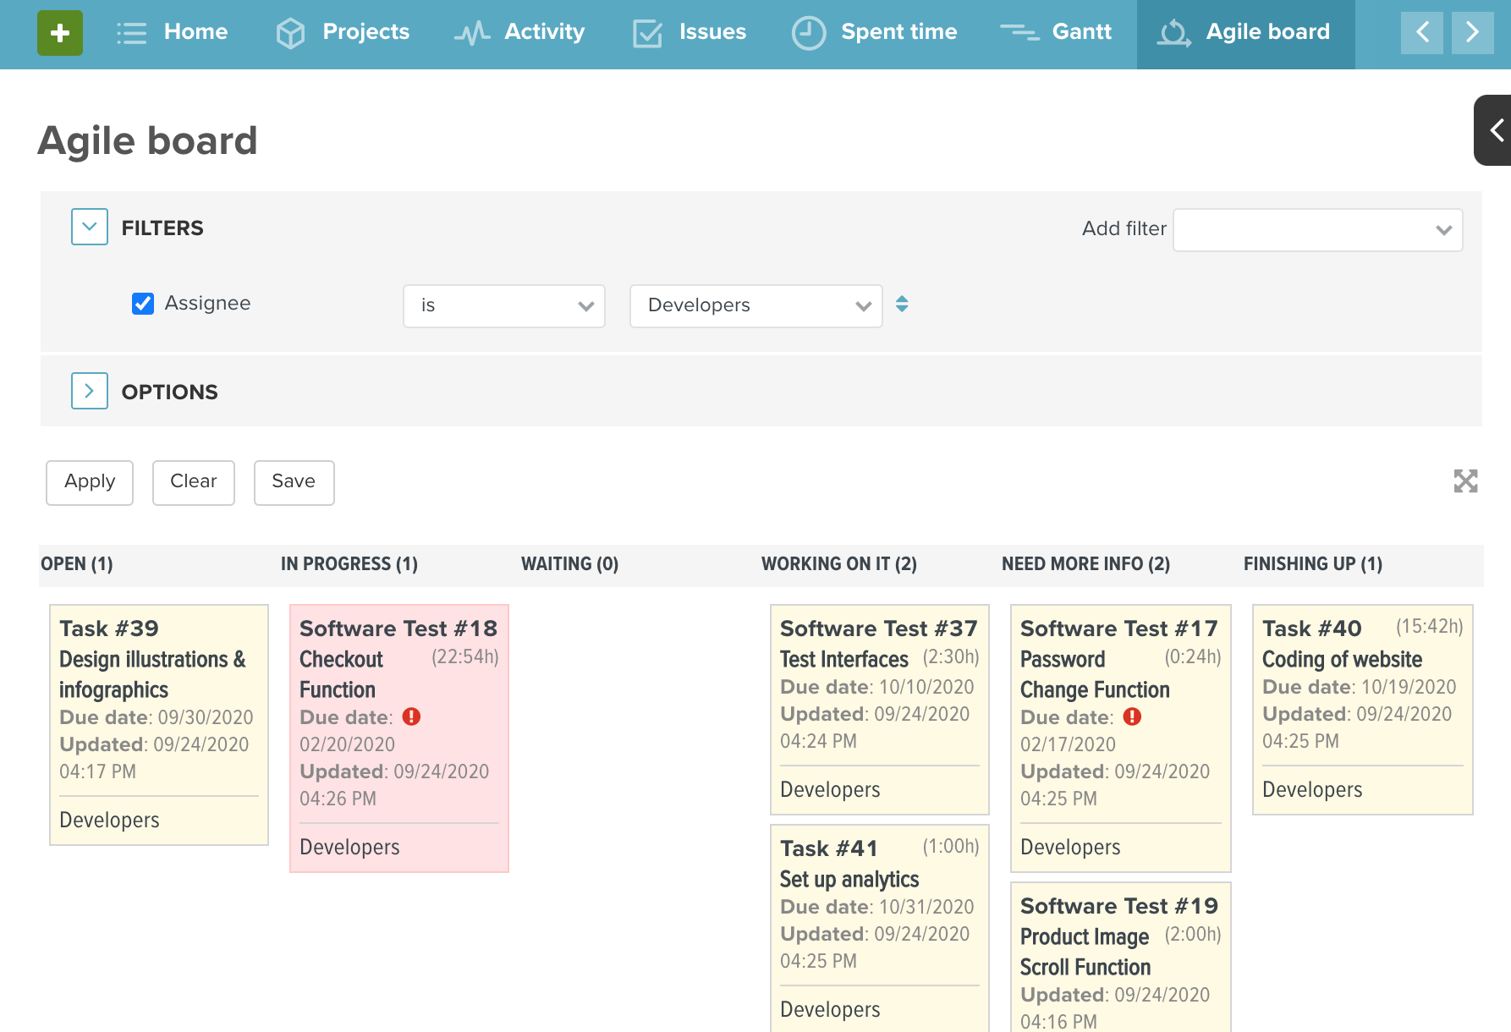Open Software Test #19 card link
Viewport: 1511px width, 1032px height.
(1119, 906)
